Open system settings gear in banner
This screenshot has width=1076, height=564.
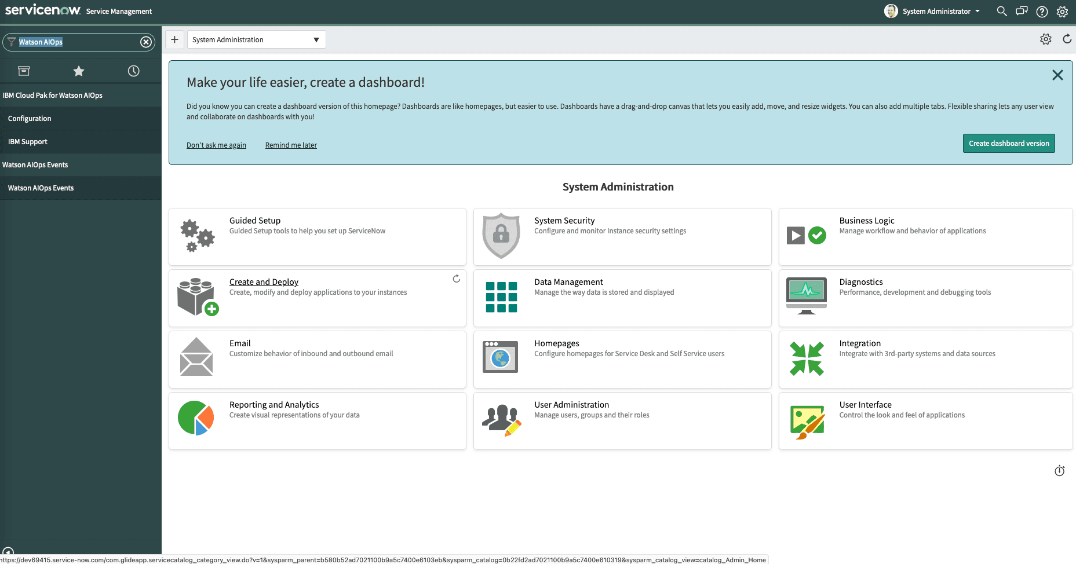click(1062, 12)
